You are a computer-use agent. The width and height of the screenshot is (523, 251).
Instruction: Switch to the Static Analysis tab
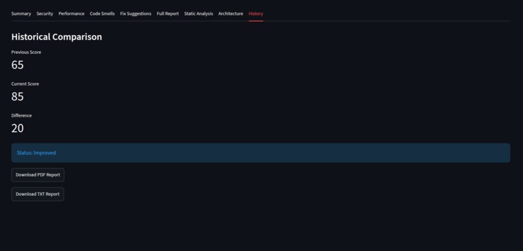199,14
